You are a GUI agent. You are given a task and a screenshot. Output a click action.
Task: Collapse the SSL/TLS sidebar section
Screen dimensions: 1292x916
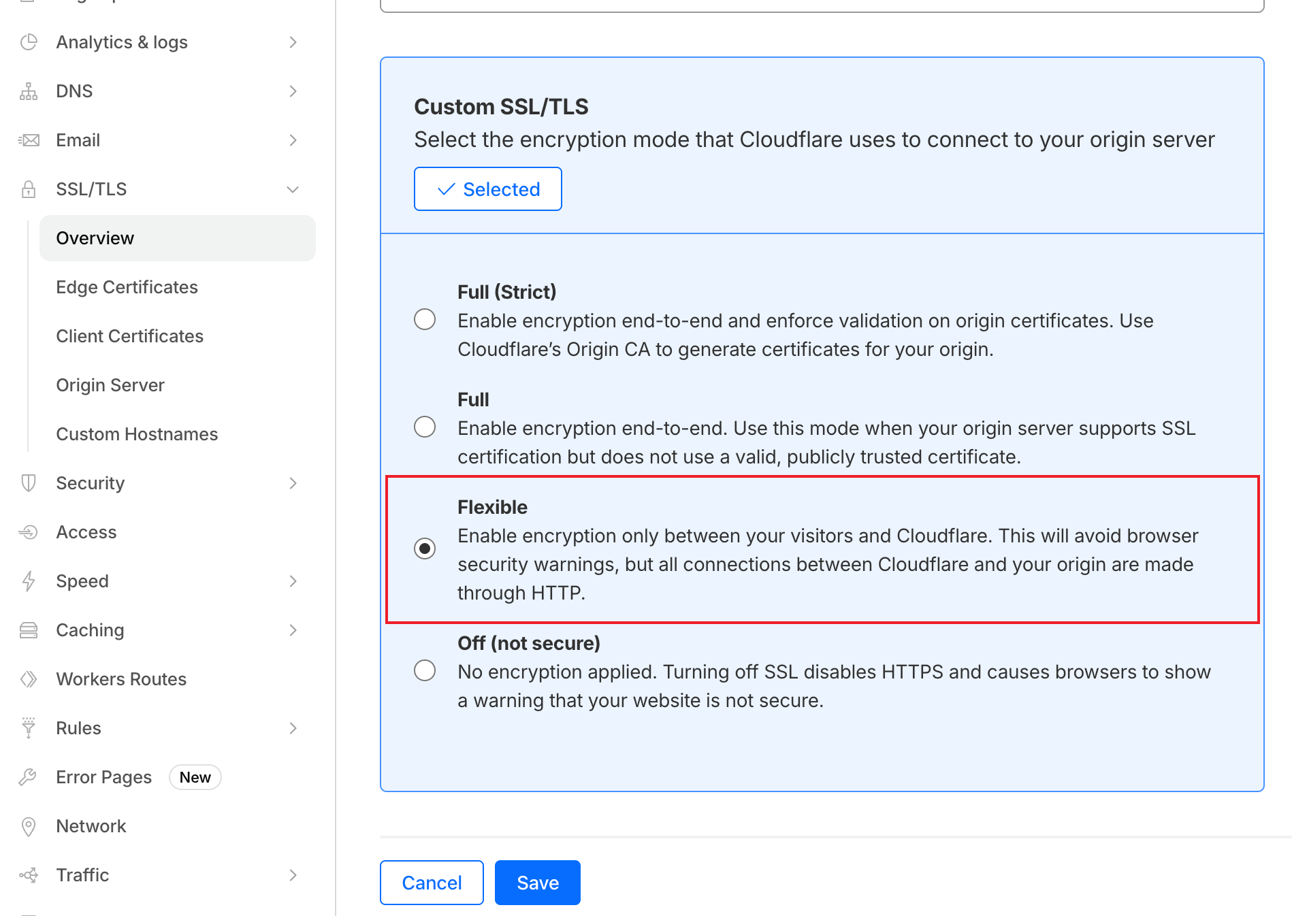293,189
